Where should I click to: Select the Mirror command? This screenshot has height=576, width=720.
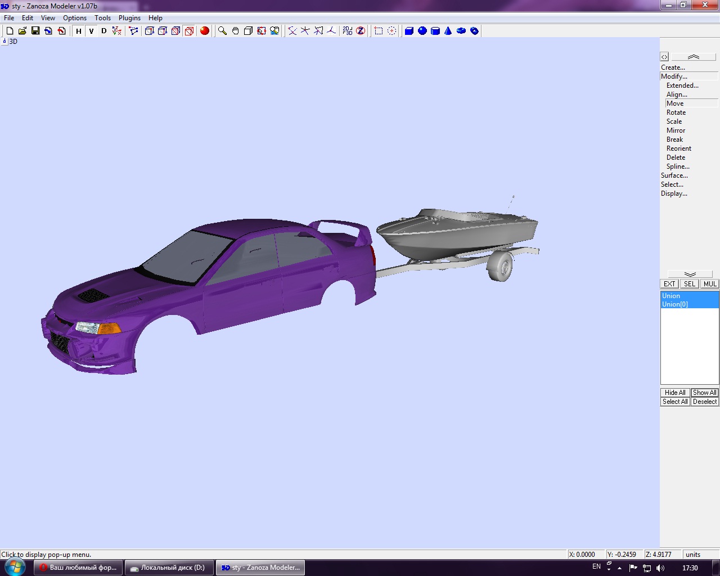tap(676, 130)
